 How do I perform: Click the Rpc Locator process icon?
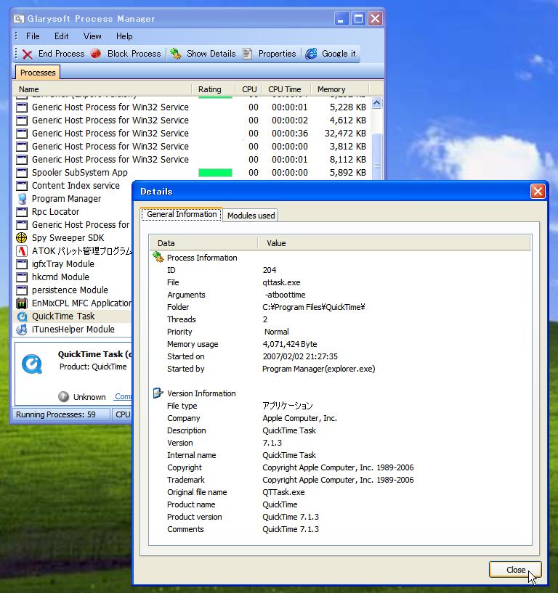coord(22,212)
